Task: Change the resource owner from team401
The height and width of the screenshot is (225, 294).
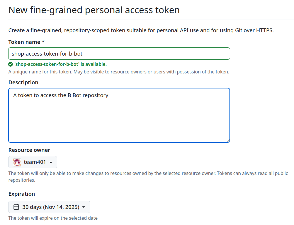Action: (x=33, y=162)
